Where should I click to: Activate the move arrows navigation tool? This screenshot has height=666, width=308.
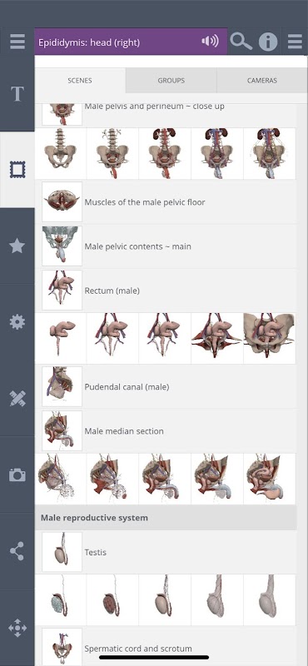tap(17, 628)
